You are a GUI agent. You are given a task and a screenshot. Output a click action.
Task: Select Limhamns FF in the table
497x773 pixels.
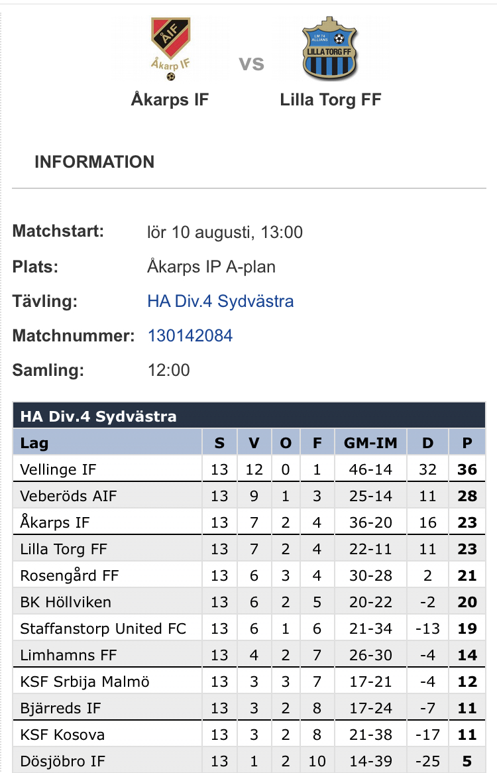[x=68, y=655]
